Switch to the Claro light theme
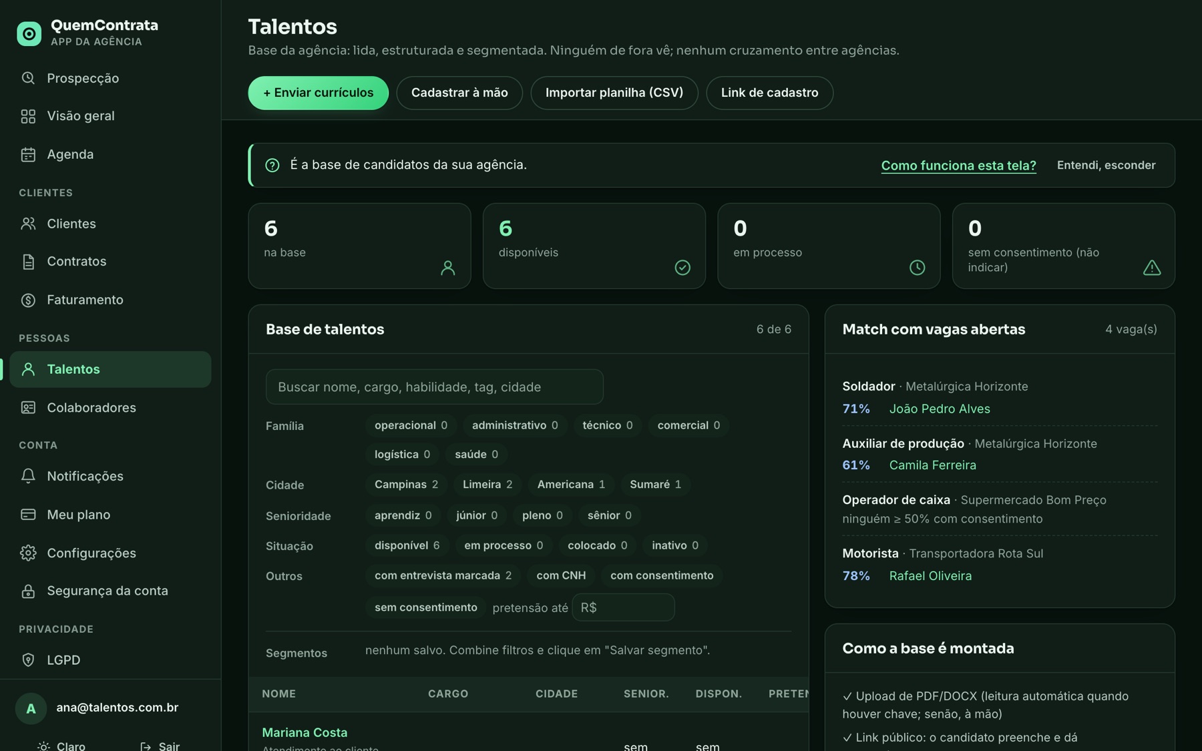Screen dimensions: 1202x751 [61, 746]
